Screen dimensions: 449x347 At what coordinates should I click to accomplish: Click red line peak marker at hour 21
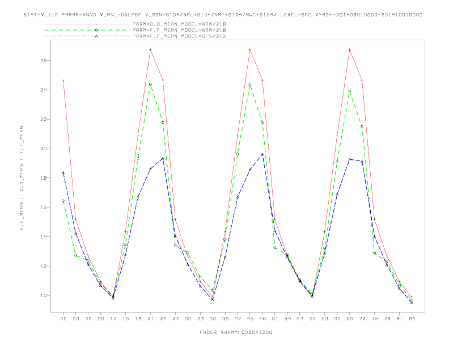(x=150, y=50)
